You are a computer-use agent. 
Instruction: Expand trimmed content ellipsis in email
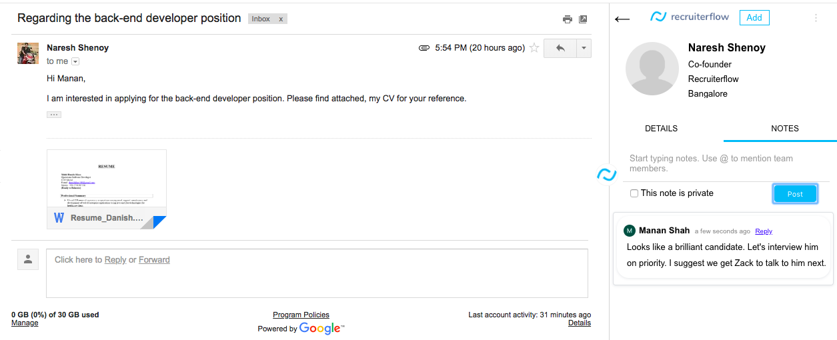pos(54,115)
